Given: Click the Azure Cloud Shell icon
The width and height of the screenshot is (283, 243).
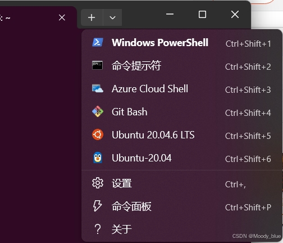Looking at the screenshot, I should [x=98, y=88].
